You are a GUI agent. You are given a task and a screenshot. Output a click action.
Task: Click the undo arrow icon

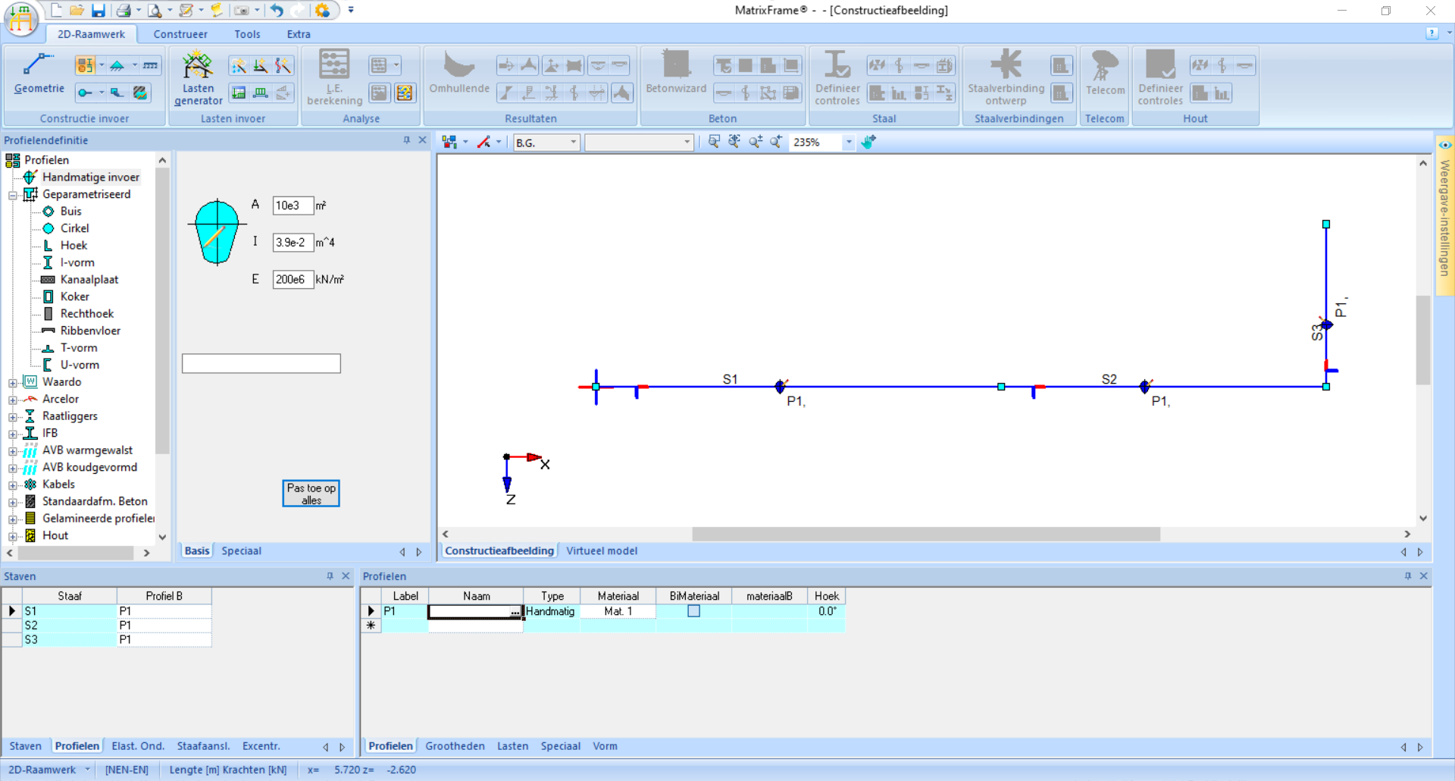coord(277,11)
